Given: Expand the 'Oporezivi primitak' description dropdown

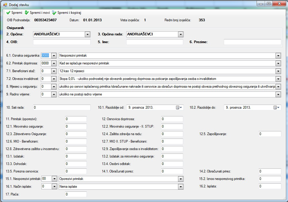Looking at the screenshot, I should [x=181, y=179].
